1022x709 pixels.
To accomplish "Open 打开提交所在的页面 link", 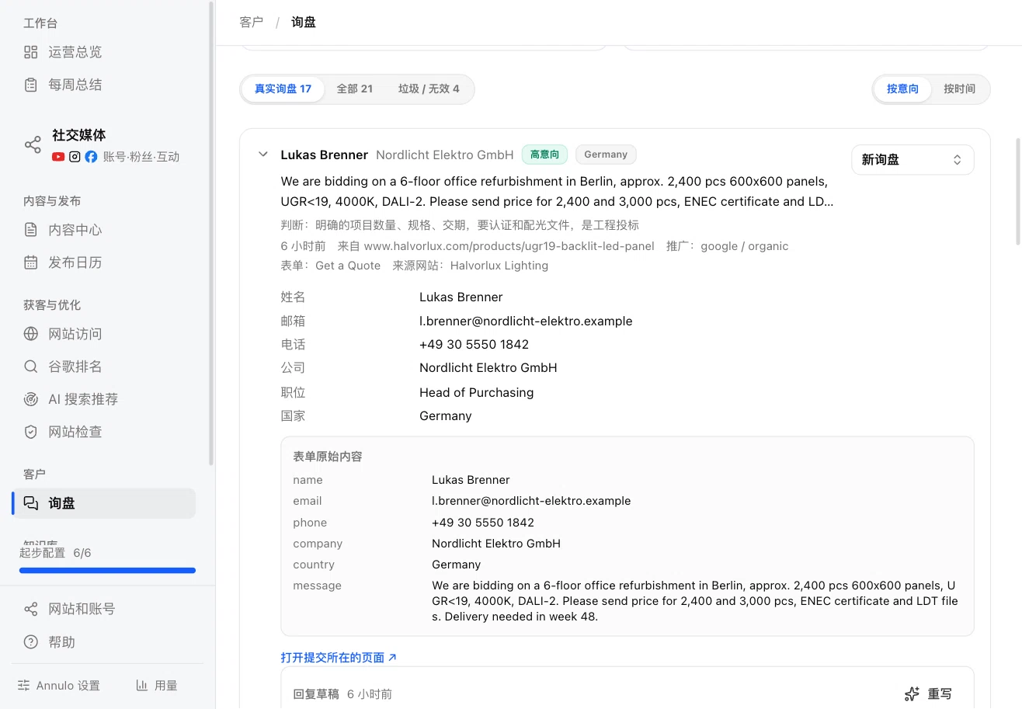I will point(339,658).
